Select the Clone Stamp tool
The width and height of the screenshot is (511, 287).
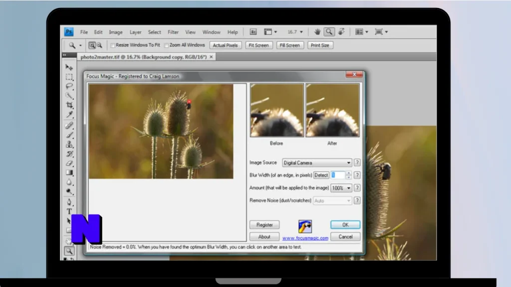click(69, 144)
